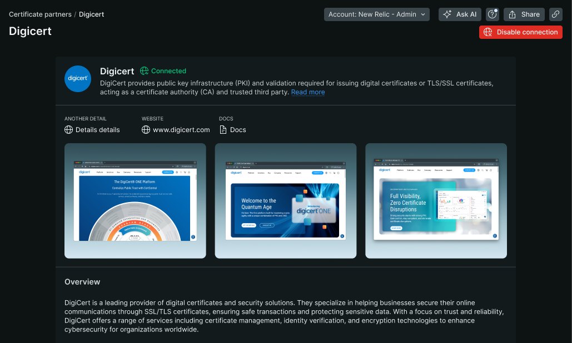Click the WEBSITE label
Screen dimensions: 572x343
[152, 119]
